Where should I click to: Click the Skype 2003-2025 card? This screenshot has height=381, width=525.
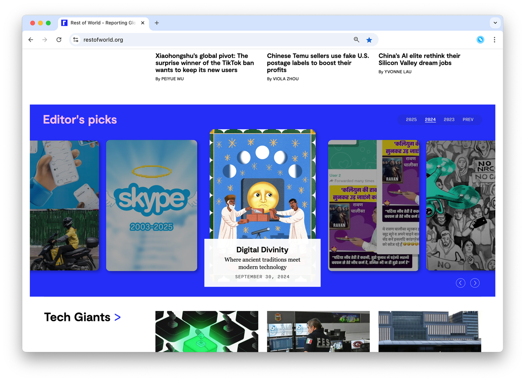151,205
